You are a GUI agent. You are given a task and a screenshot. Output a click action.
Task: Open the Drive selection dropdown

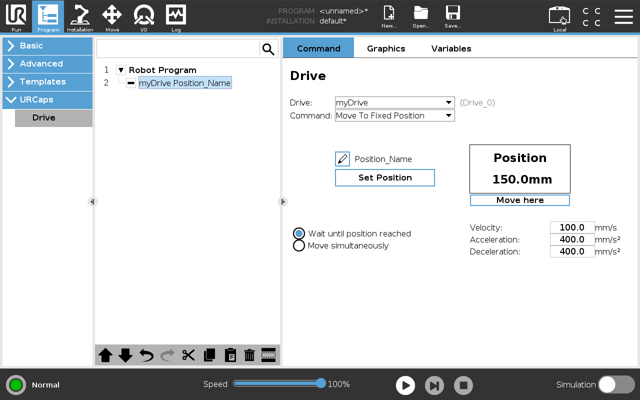point(394,102)
